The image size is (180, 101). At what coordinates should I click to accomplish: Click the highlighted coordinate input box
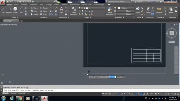point(112,77)
